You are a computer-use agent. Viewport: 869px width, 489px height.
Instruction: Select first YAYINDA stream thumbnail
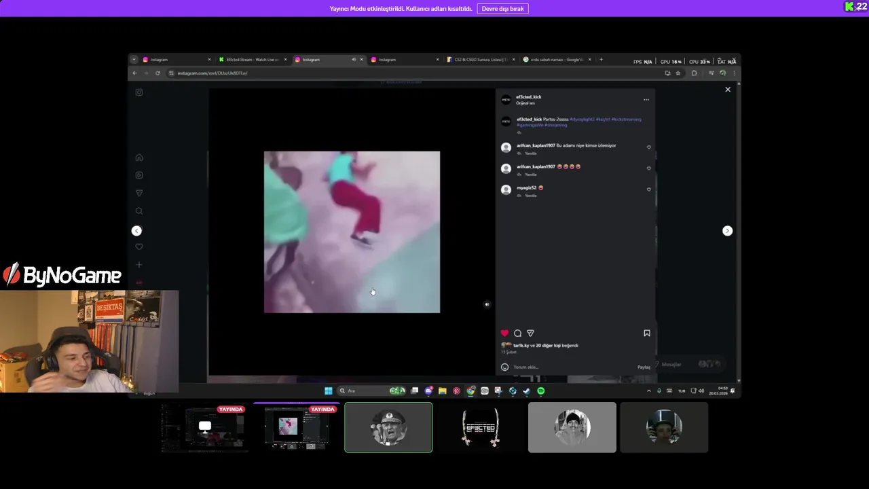pyautogui.click(x=205, y=427)
